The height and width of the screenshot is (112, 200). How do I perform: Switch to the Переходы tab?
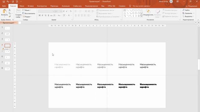click(x=54, y=6)
